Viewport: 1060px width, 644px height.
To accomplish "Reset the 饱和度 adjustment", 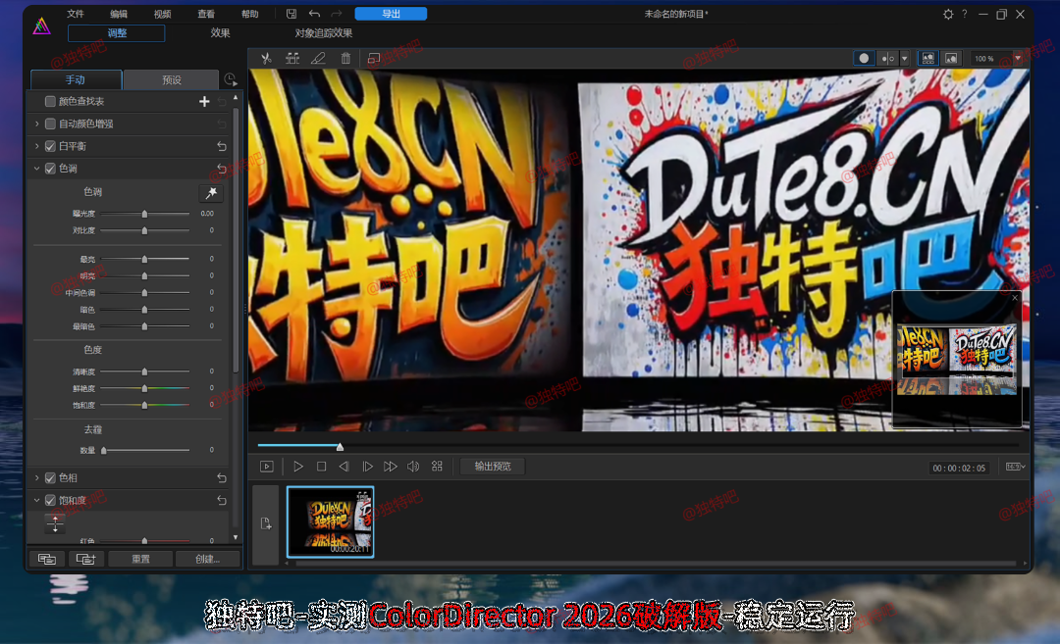I will (222, 500).
